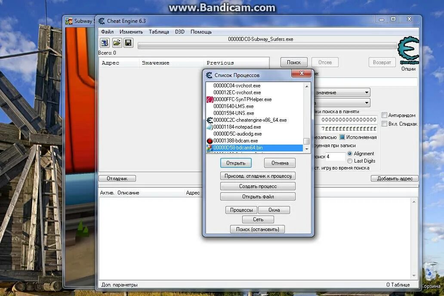Click the Значение column header
This screenshot has width=444, height=296.
[171, 63]
